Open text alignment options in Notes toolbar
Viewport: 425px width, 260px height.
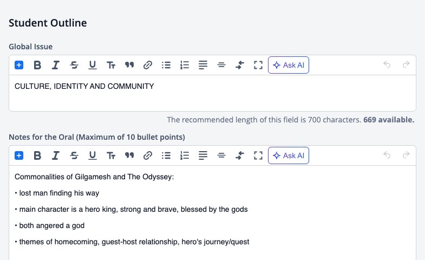tap(203, 155)
